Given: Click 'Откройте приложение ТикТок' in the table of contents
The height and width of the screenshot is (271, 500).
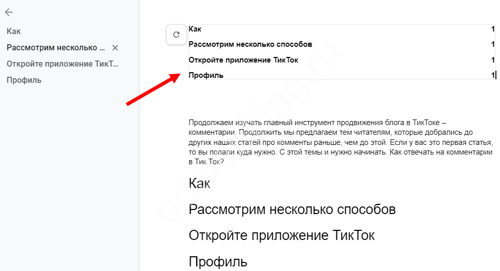Looking at the screenshot, I should [243, 60].
